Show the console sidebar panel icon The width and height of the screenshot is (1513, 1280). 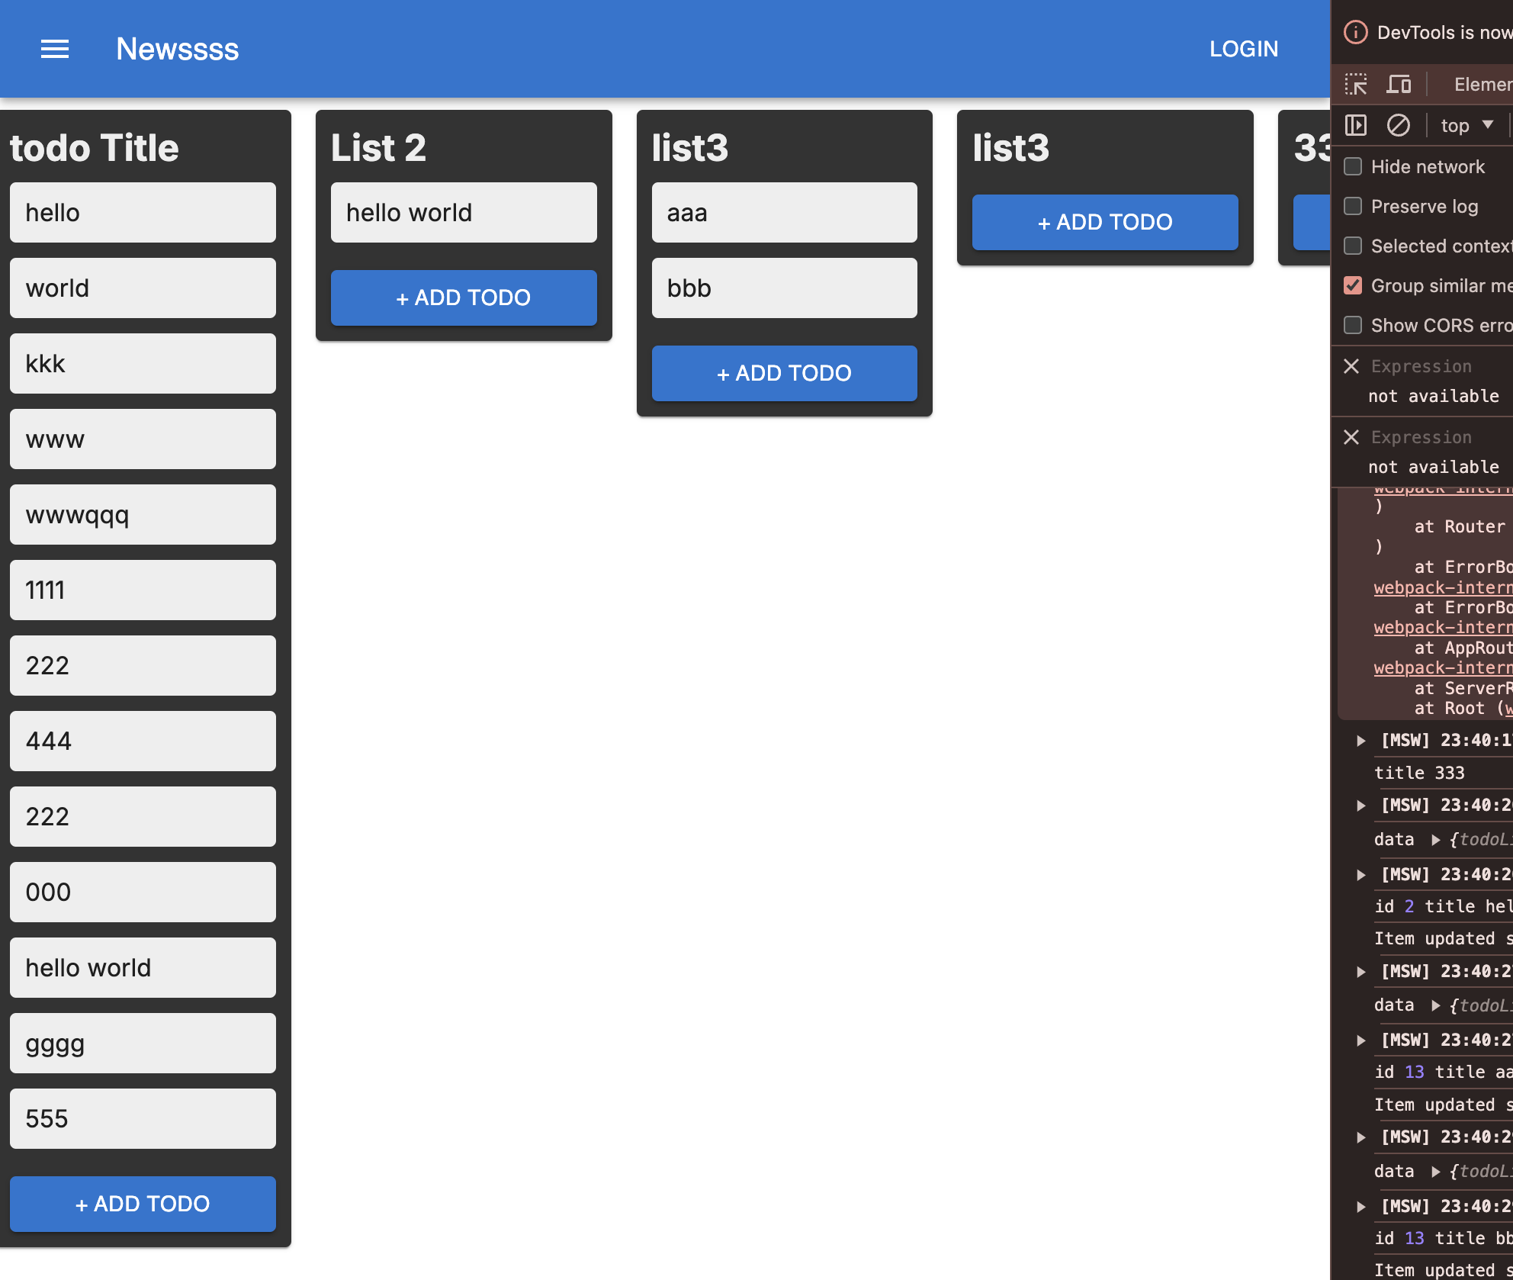click(x=1356, y=125)
